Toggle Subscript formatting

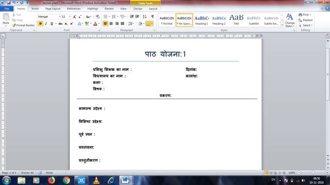coord(66,24)
